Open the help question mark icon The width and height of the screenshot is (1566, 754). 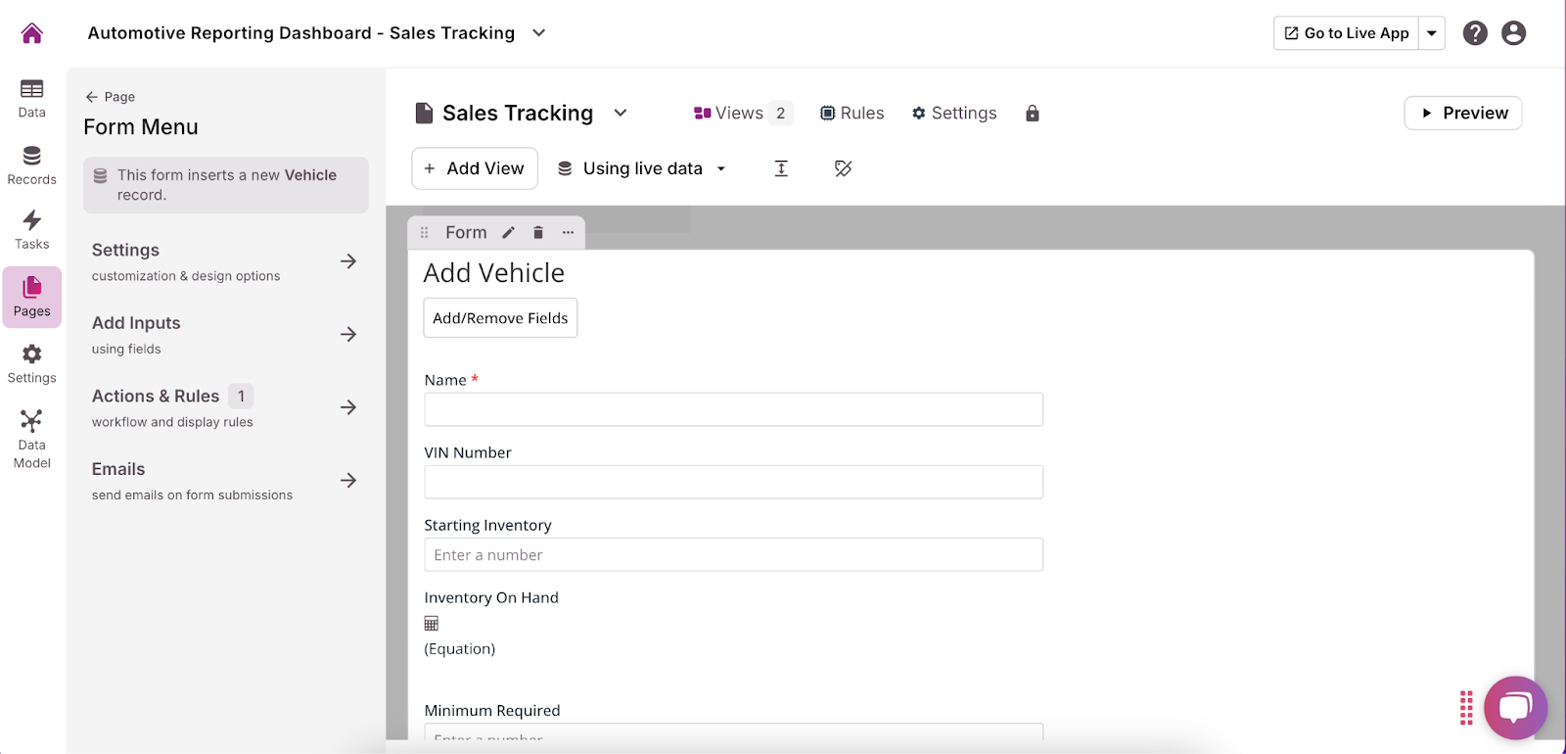1474,33
